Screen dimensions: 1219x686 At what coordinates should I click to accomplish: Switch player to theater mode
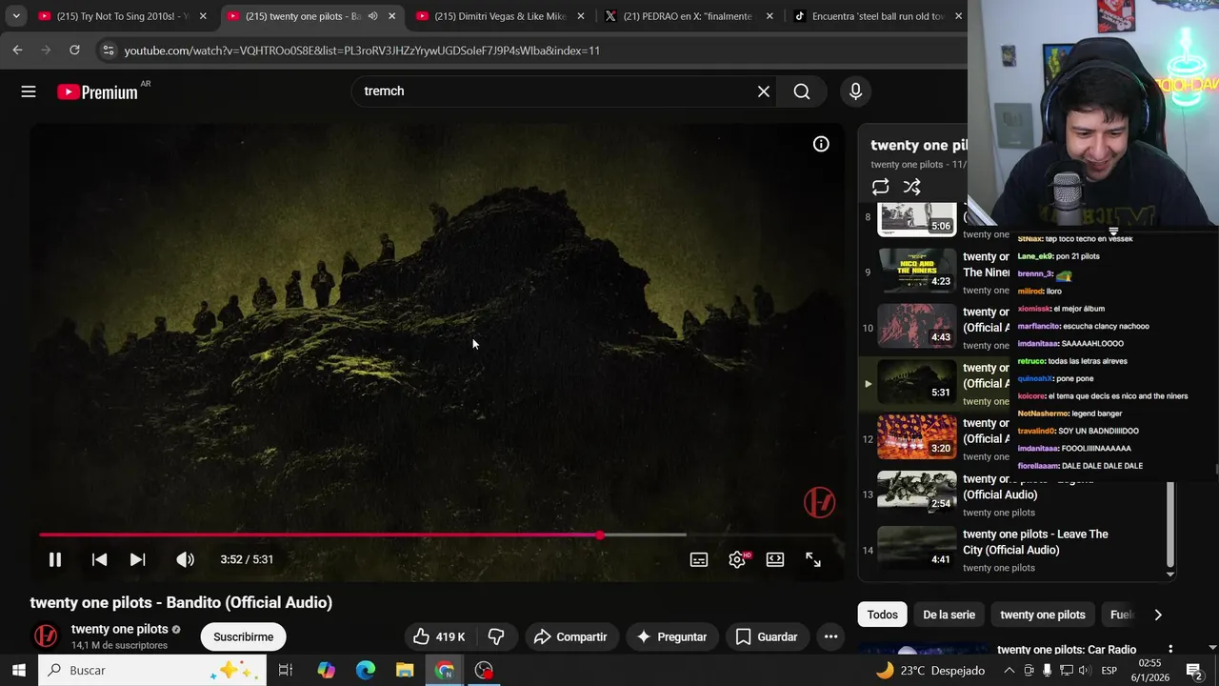click(775, 559)
